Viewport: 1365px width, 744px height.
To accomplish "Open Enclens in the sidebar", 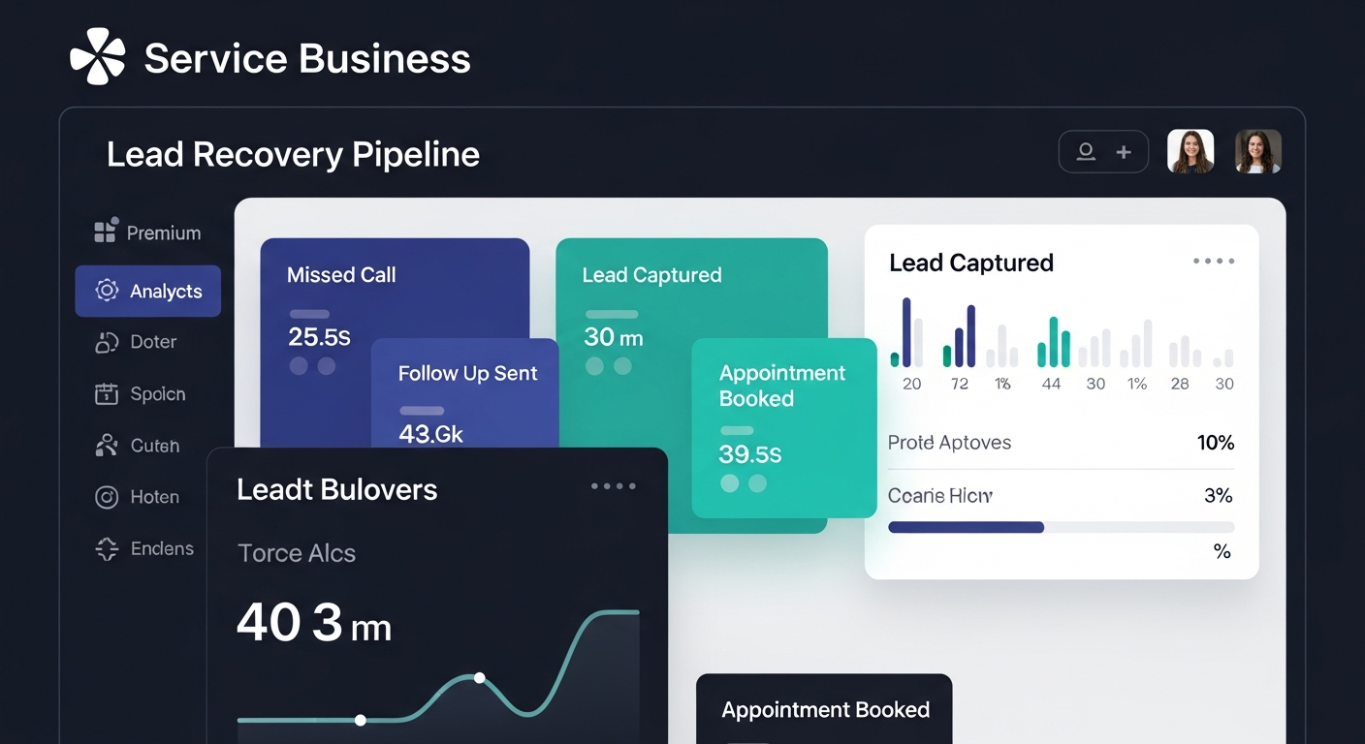I will point(144,548).
